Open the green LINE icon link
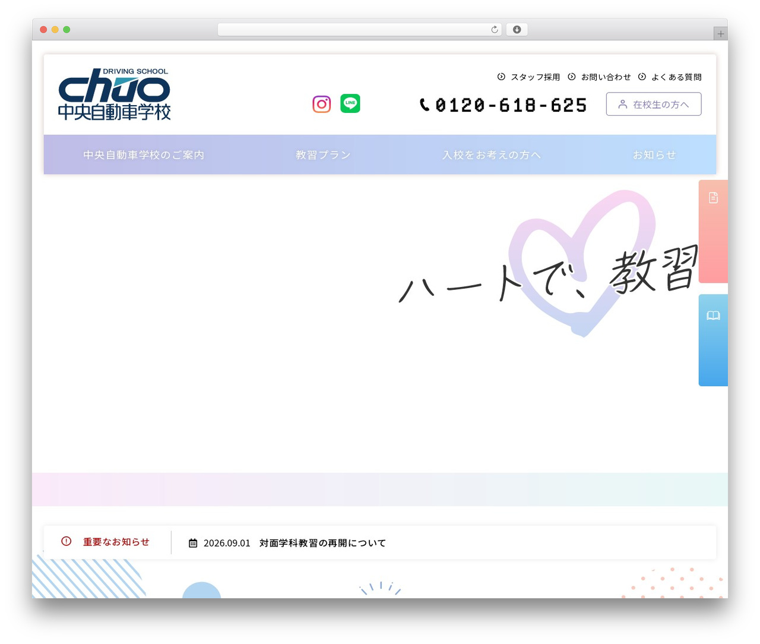 tap(350, 103)
